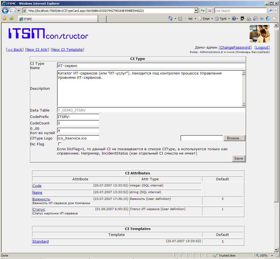The image size is (280, 259).
Task: Open the New CI Attr link
Action: (37, 50)
